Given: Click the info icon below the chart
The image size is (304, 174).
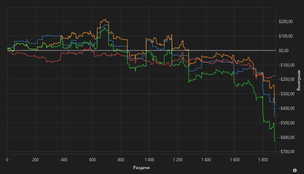Looking at the screenshot, I should (x=294, y=171).
